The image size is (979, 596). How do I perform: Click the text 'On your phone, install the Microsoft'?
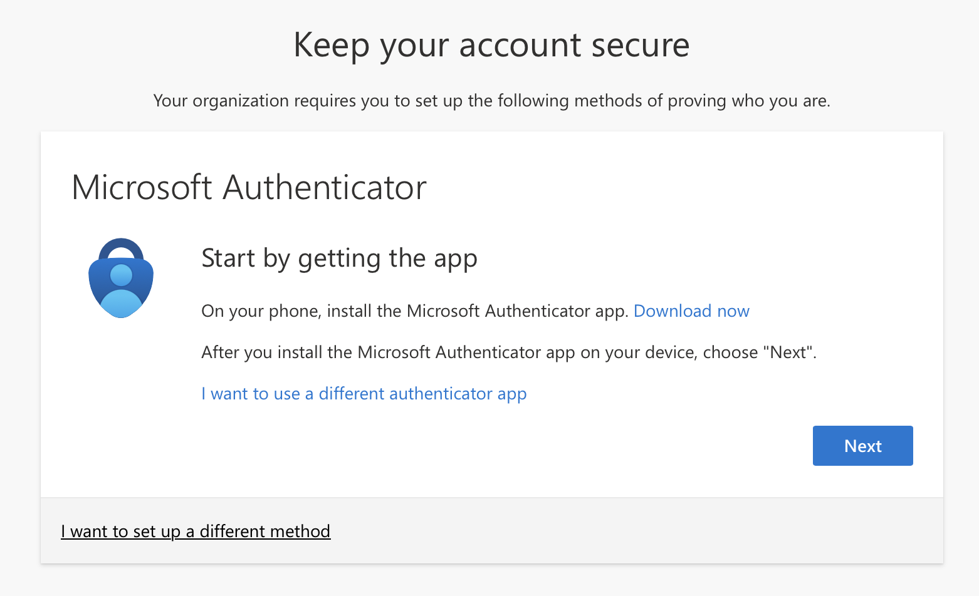pyautogui.click(x=342, y=311)
